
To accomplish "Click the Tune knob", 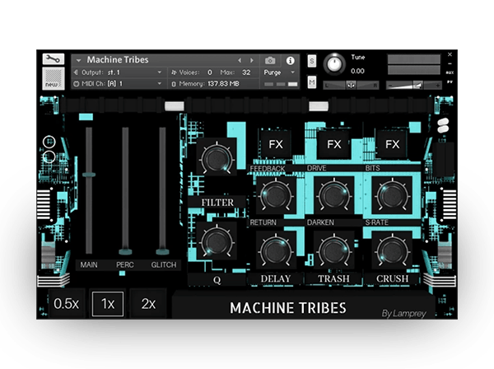I will click(x=334, y=64).
